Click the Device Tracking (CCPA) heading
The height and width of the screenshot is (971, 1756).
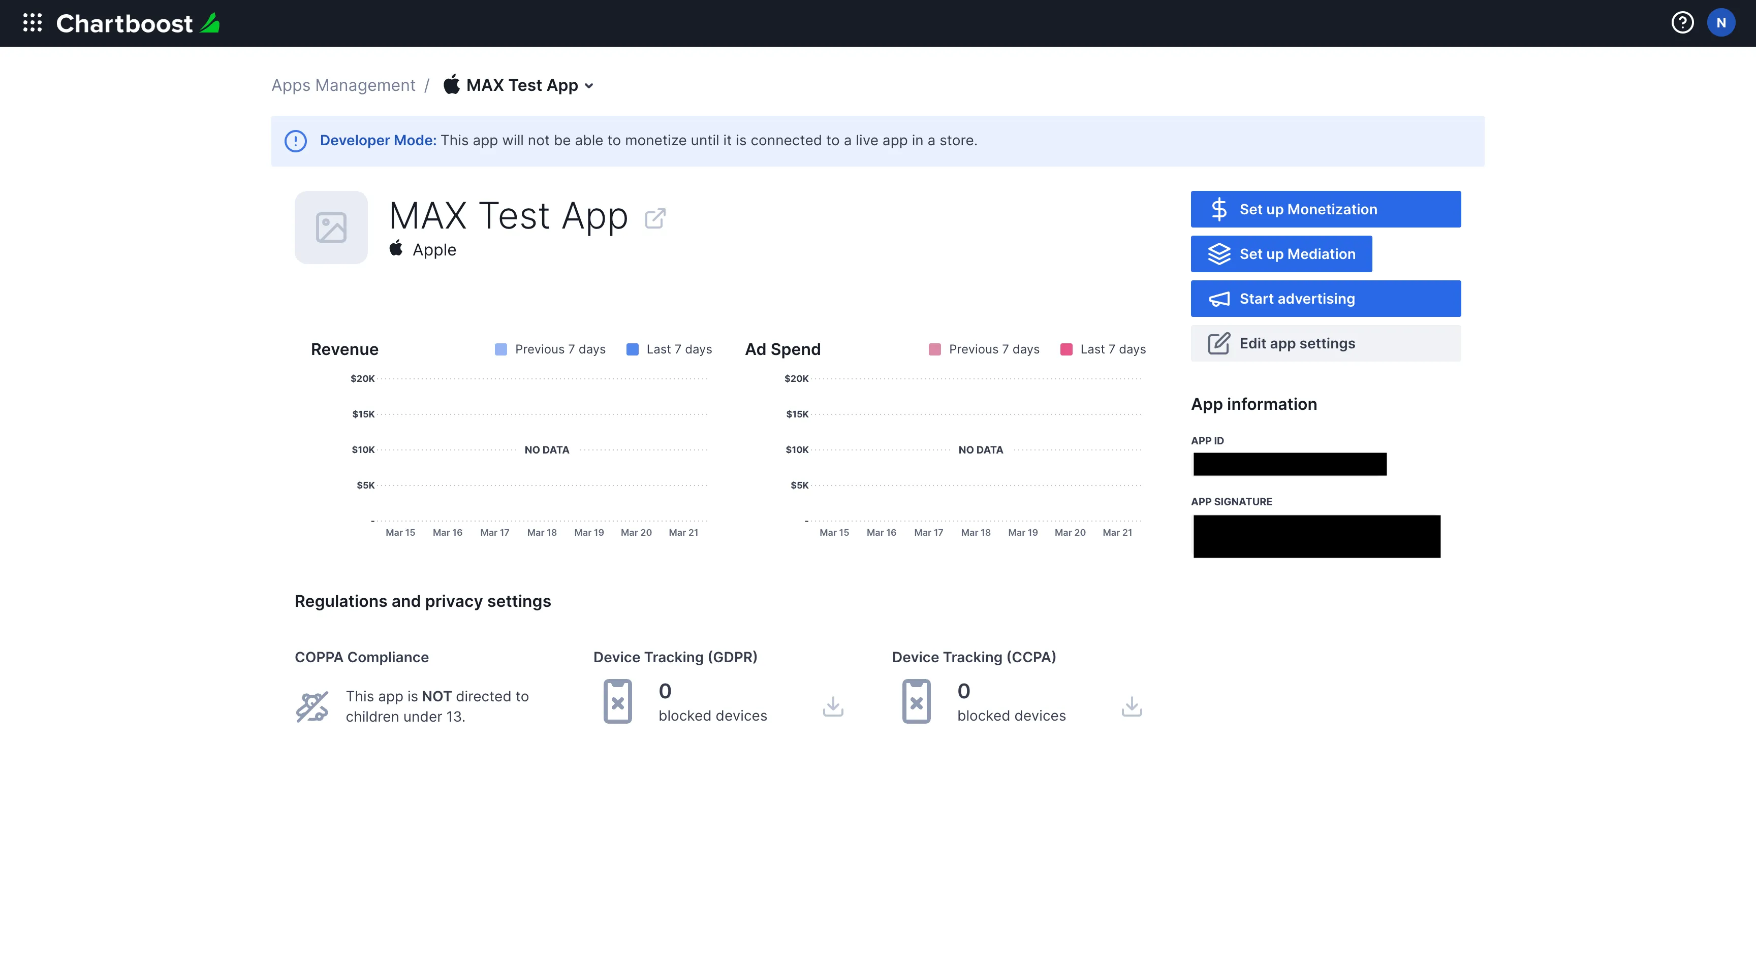pyautogui.click(x=974, y=657)
